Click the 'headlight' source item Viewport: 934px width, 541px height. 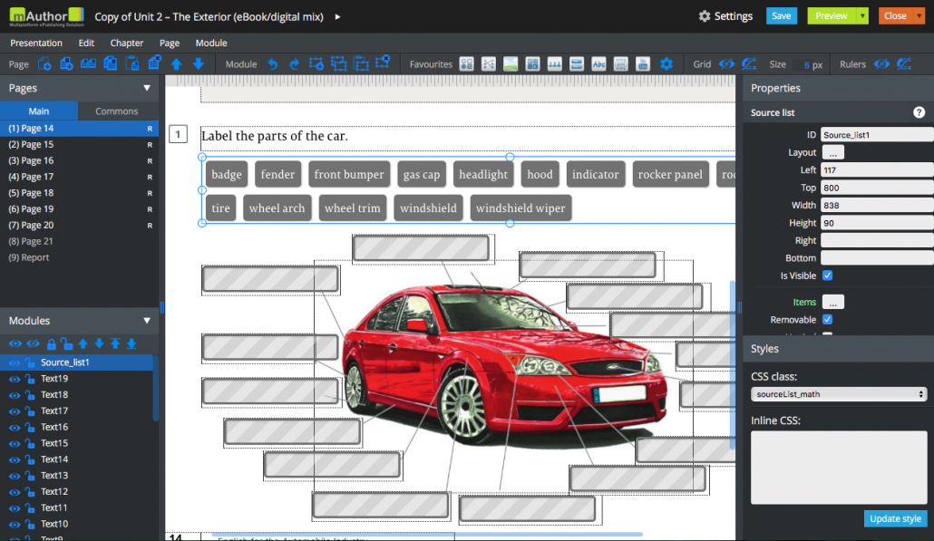coord(483,174)
